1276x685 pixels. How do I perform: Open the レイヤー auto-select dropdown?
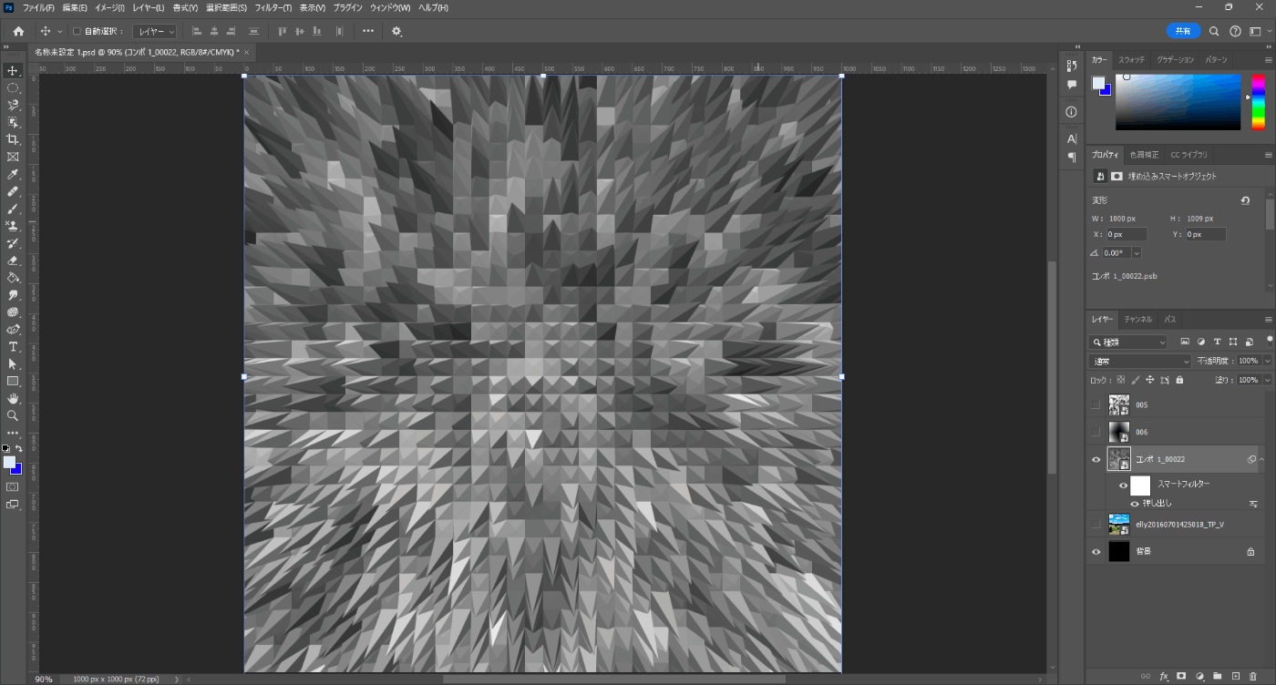click(154, 31)
